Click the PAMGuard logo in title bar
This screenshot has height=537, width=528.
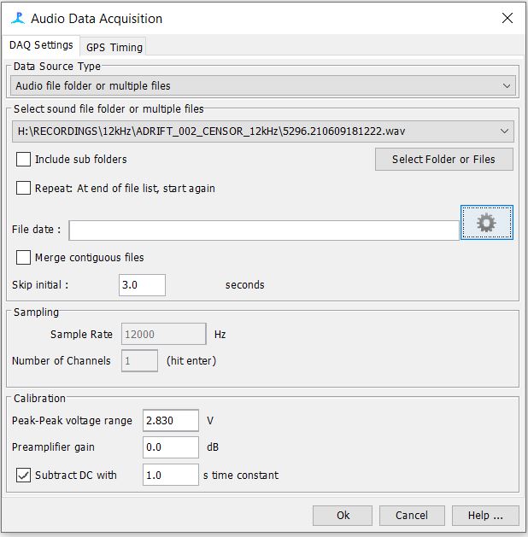[x=17, y=18]
